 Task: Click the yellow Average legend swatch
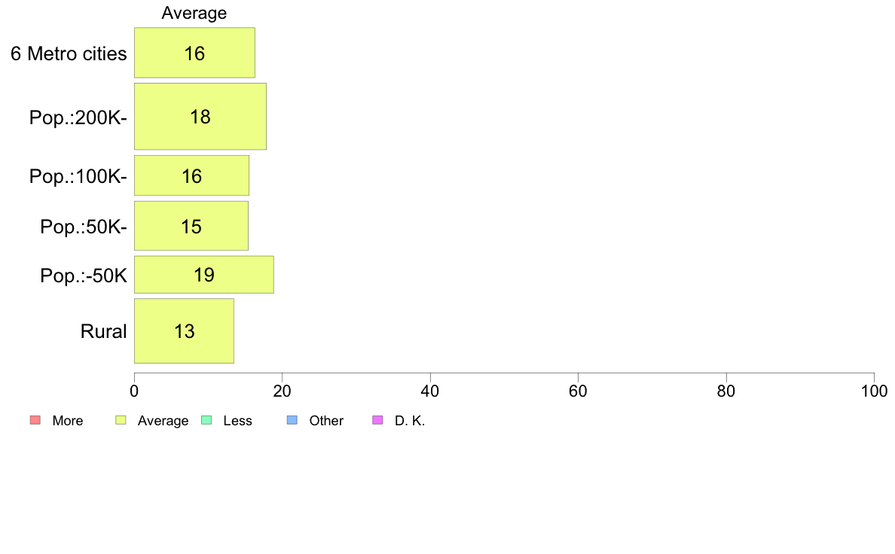pos(121,421)
